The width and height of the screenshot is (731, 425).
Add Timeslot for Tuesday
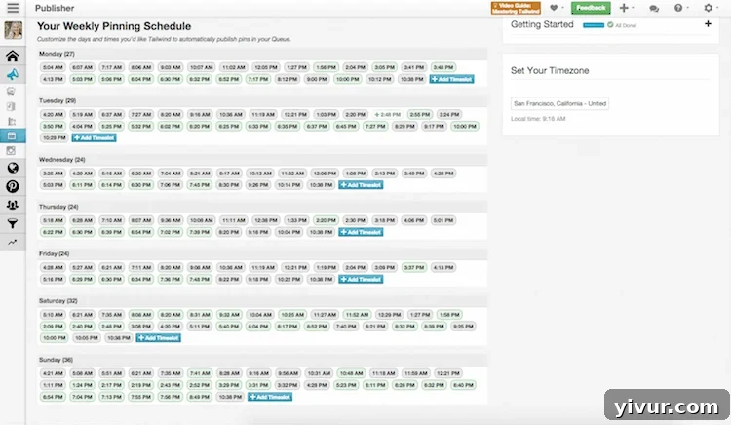pos(94,138)
